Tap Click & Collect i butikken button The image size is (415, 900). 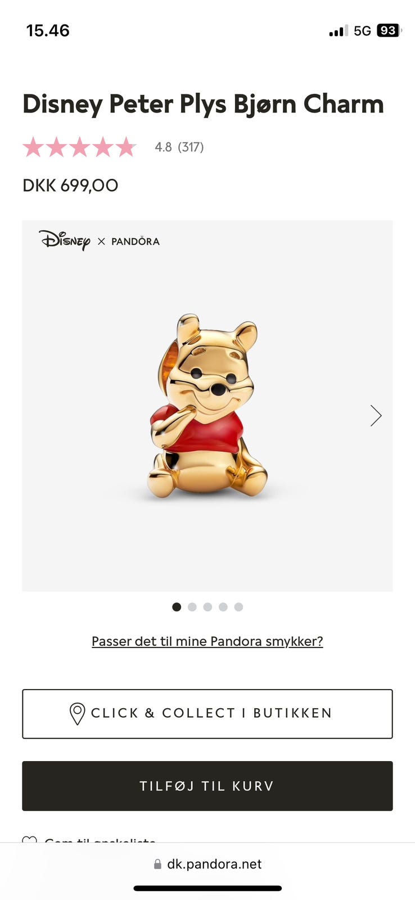(207, 714)
